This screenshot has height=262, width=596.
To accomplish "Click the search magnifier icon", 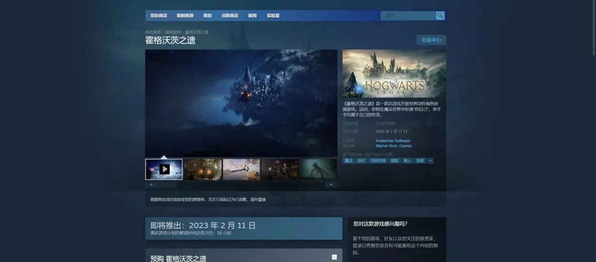I will [440, 16].
